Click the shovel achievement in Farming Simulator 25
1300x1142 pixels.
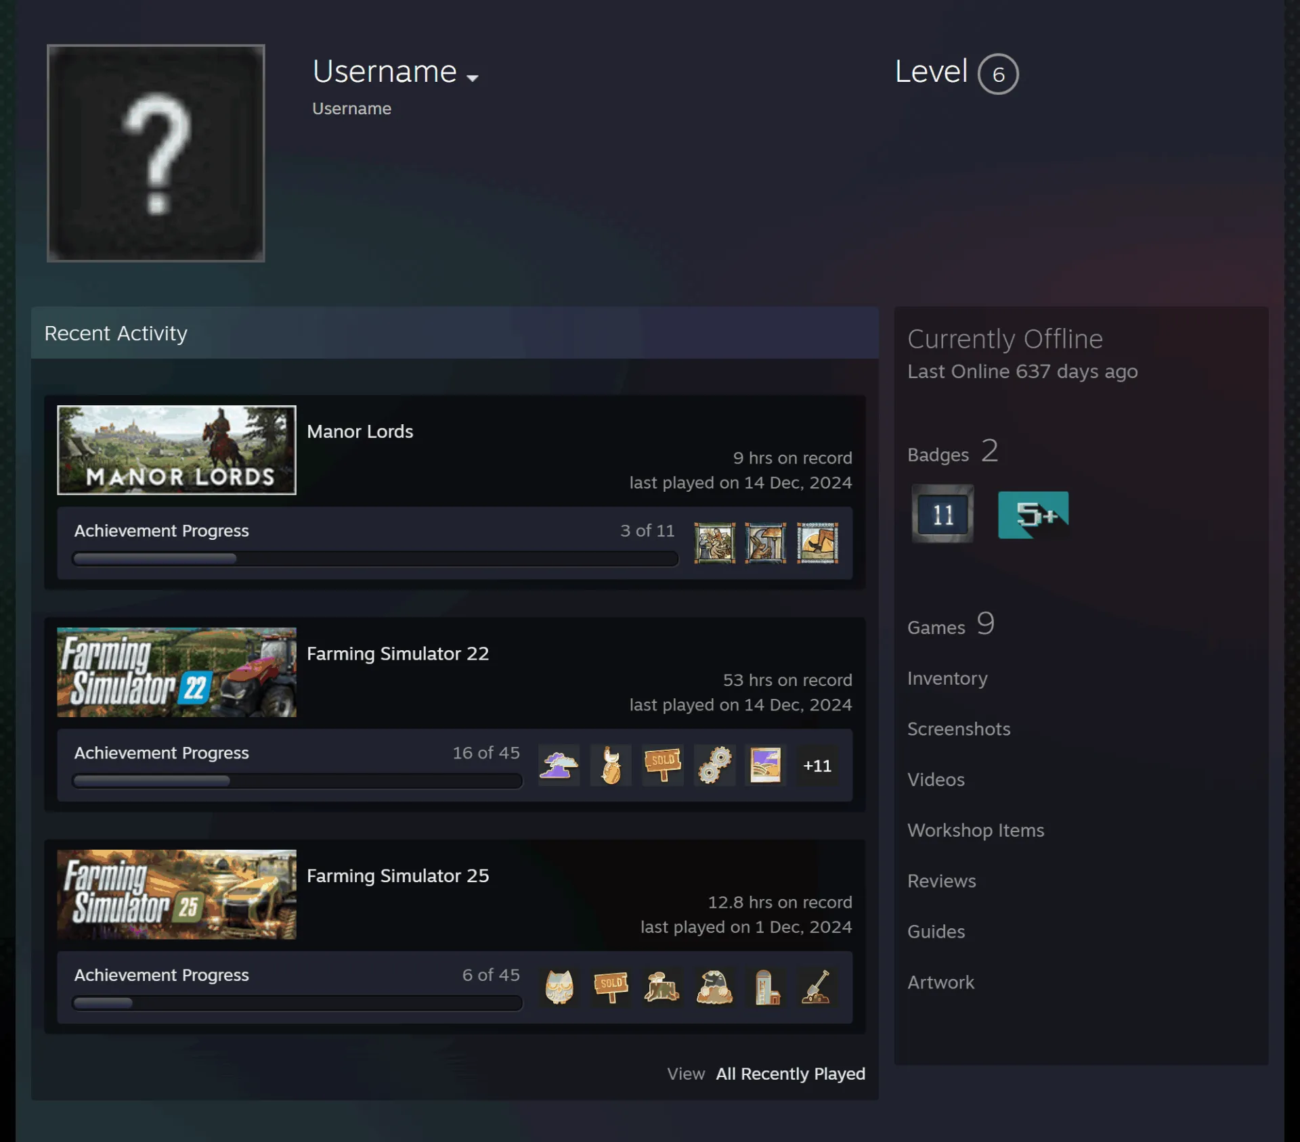tap(817, 987)
